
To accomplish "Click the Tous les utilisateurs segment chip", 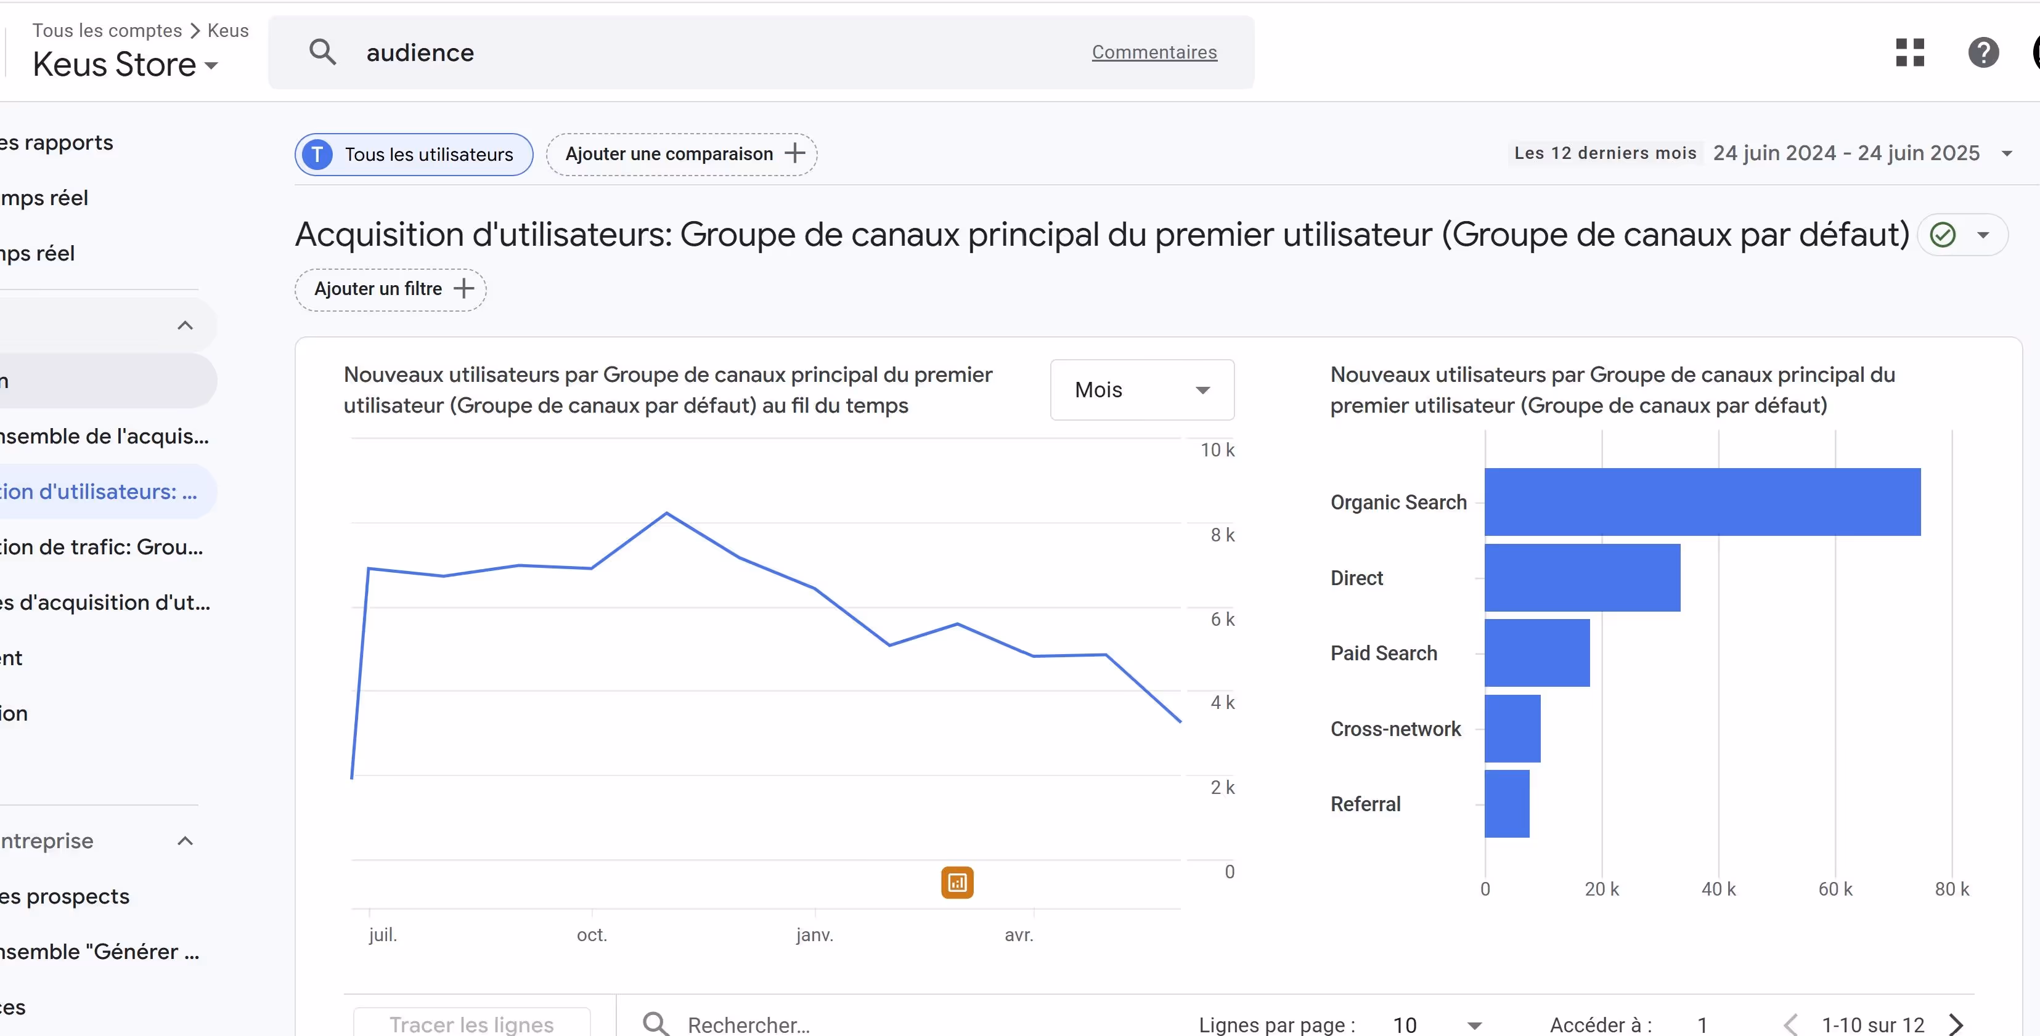I will click(414, 155).
